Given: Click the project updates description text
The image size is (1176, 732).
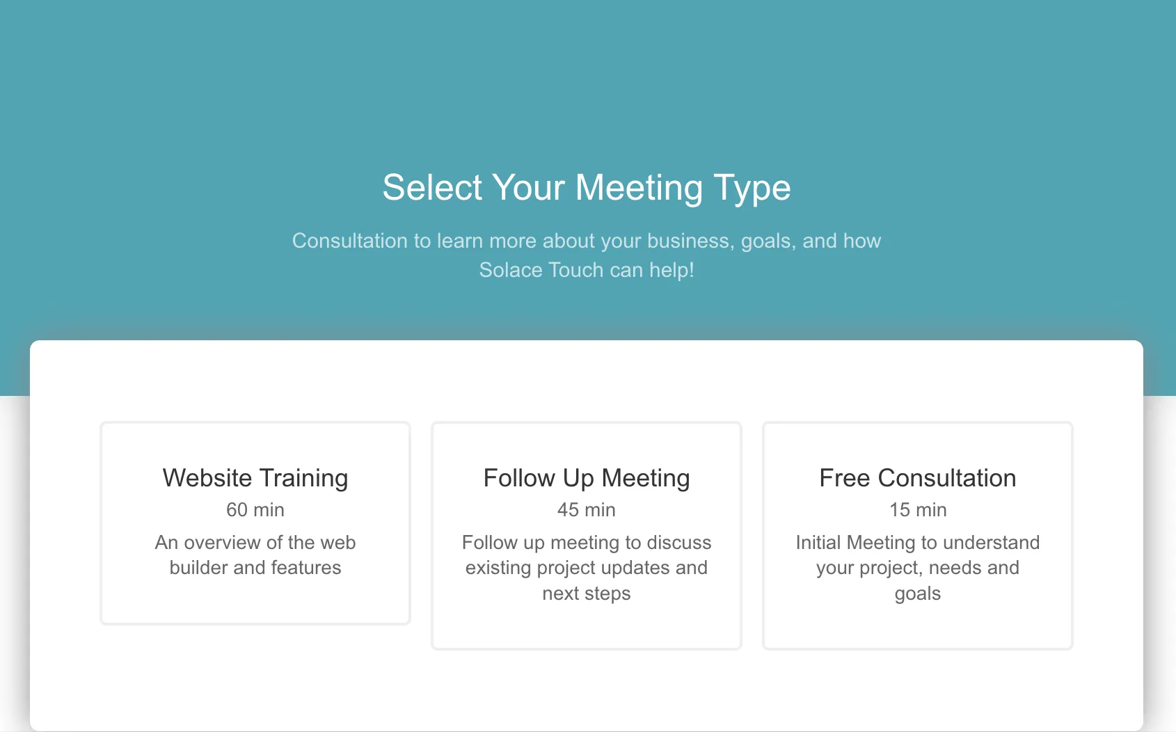Looking at the screenshot, I should click(x=586, y=568).
